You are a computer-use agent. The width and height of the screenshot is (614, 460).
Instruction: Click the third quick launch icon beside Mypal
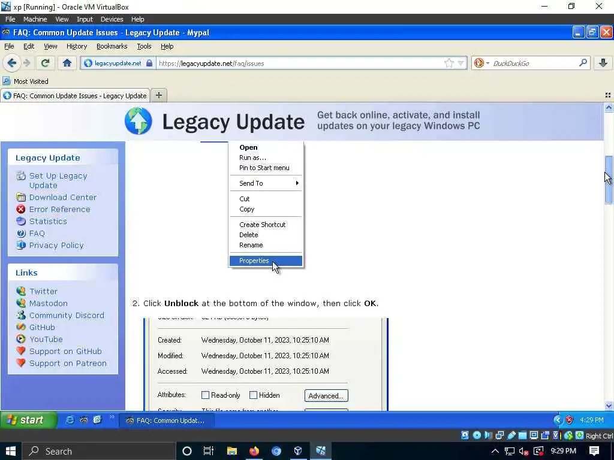[97, 420]
